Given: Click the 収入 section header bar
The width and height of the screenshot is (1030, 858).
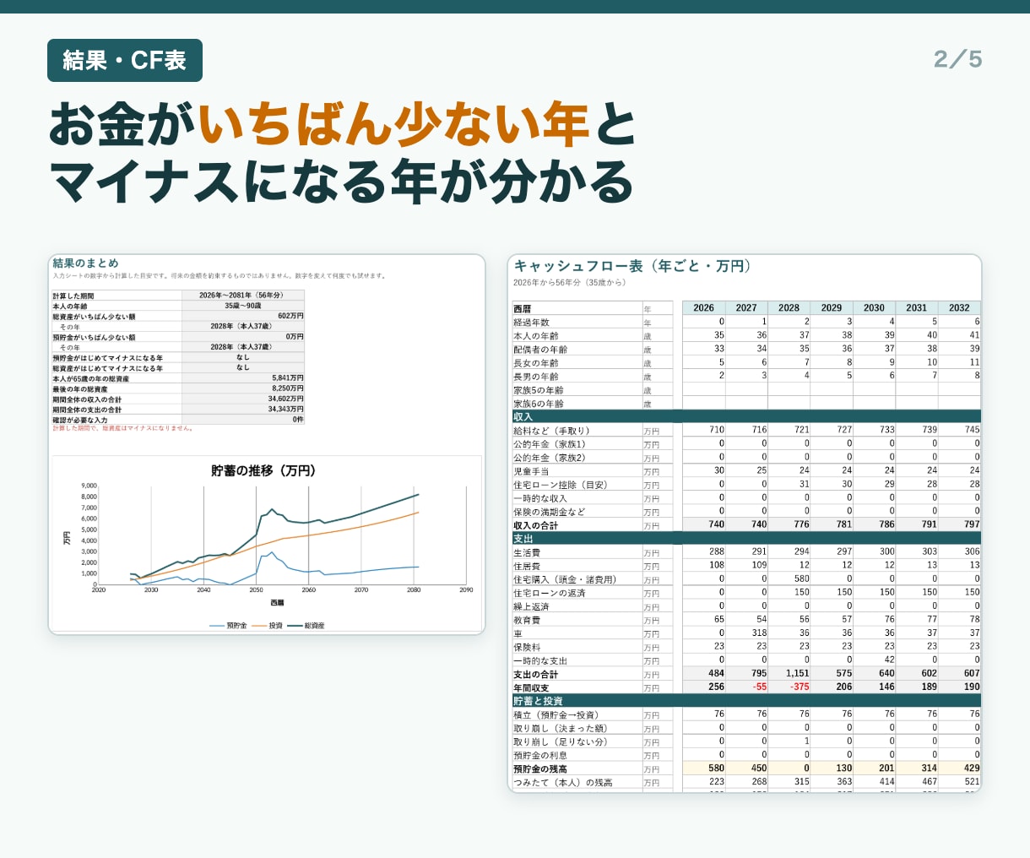Looking at the screenshot, I should pos(746,416).
